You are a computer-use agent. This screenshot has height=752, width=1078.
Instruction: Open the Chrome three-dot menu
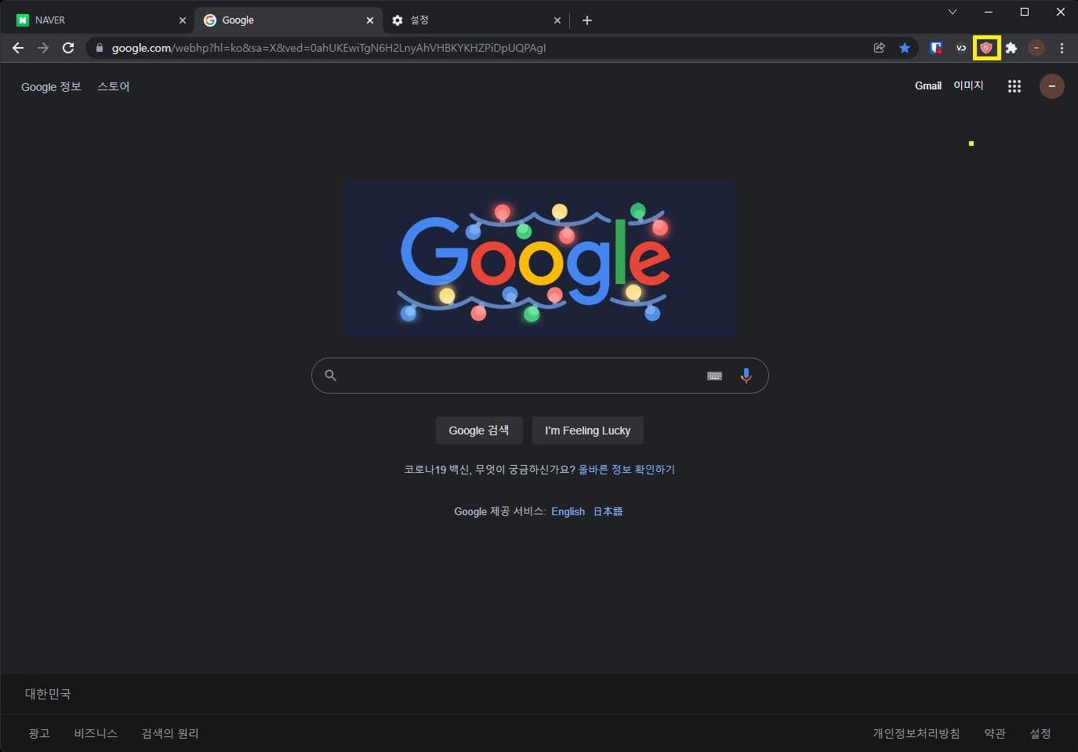pyautogui.click(x=1062, y=48)
